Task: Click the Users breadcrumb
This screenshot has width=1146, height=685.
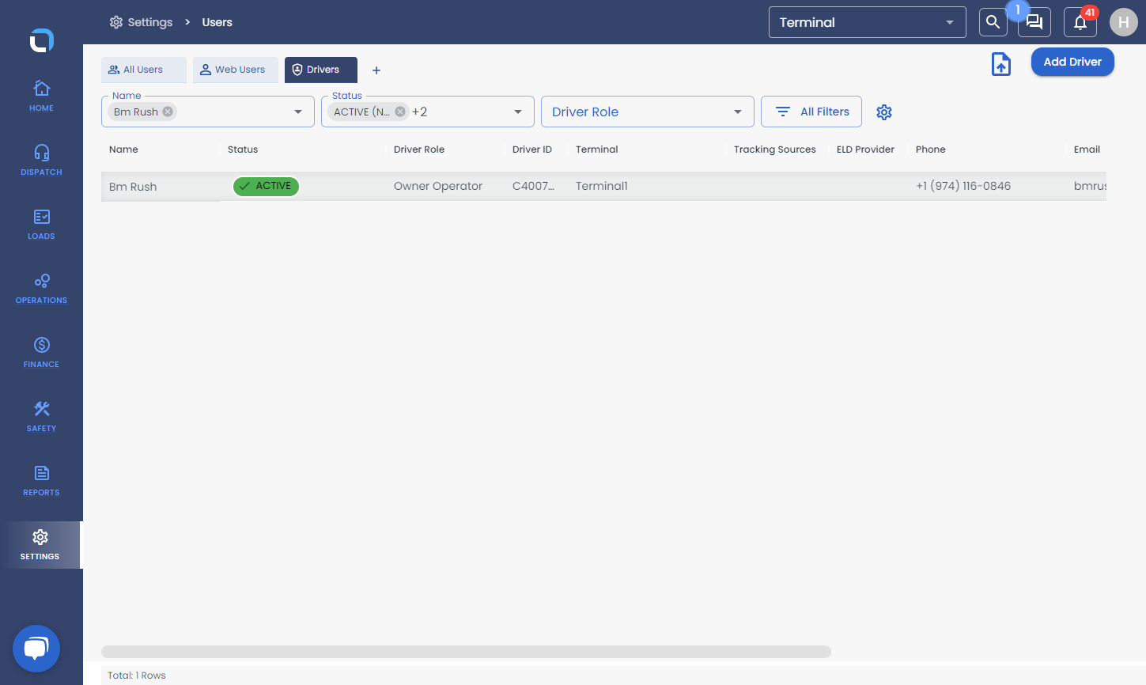Action: click(x=217, y=22)
